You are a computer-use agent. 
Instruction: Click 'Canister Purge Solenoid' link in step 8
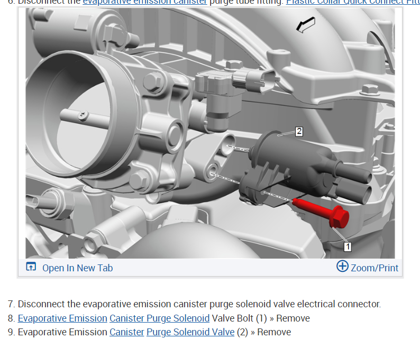click(x=159, y=318)
